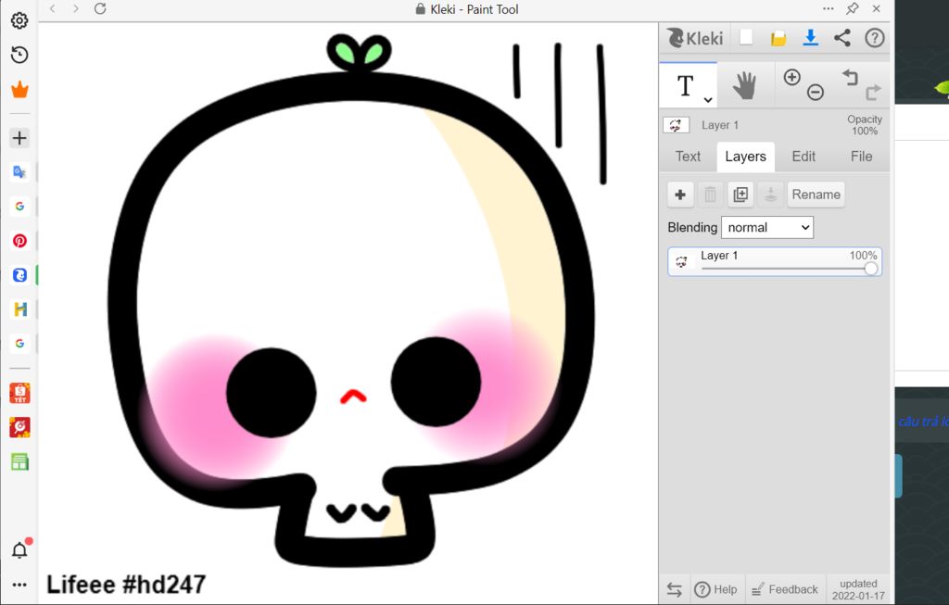
Task: Expand the Text tool selector arrow
Action: pos(708,100)
